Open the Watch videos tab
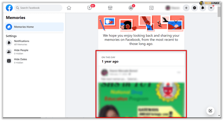 tap(89, 8)
